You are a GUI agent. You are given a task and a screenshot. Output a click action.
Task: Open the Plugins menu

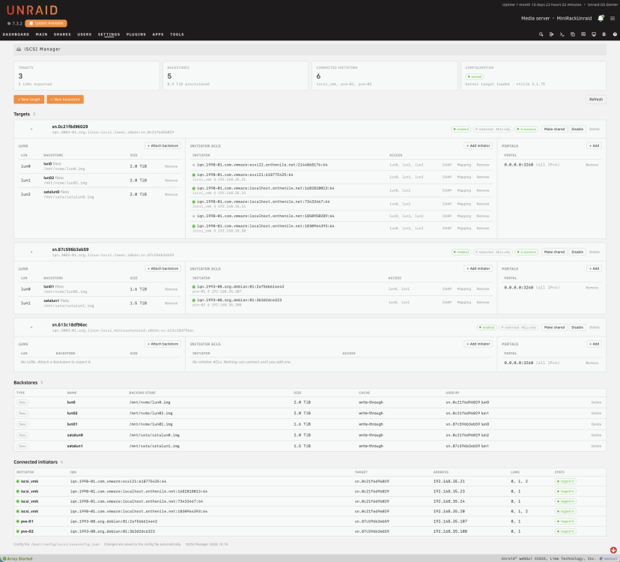click(x=136, y=34)
